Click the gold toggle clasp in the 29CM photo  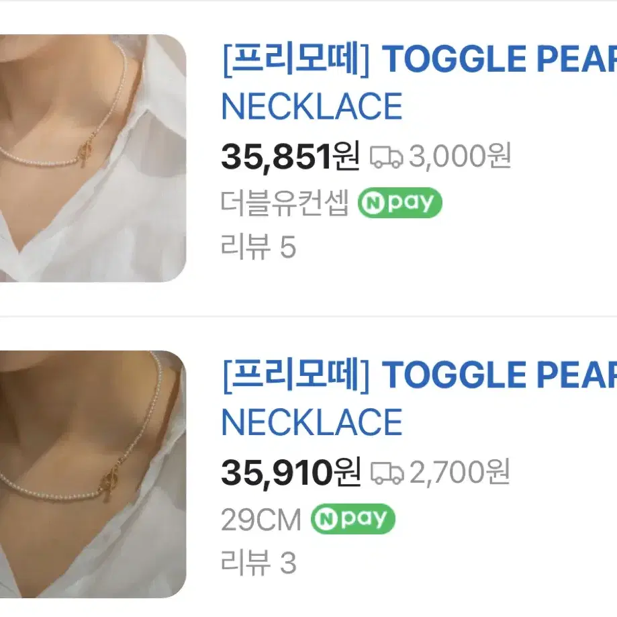coord(109,482)
